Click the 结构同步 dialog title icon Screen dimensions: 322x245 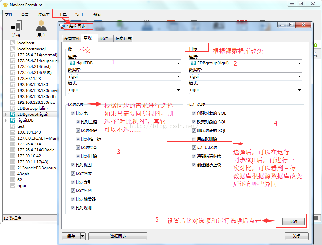pyautogui.click(x=62, y=26)
